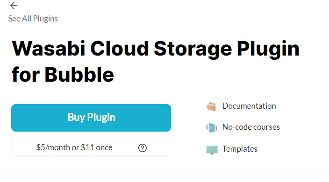
Task: Click the Plugins word in See All Plugins
Action: (45, 19)
